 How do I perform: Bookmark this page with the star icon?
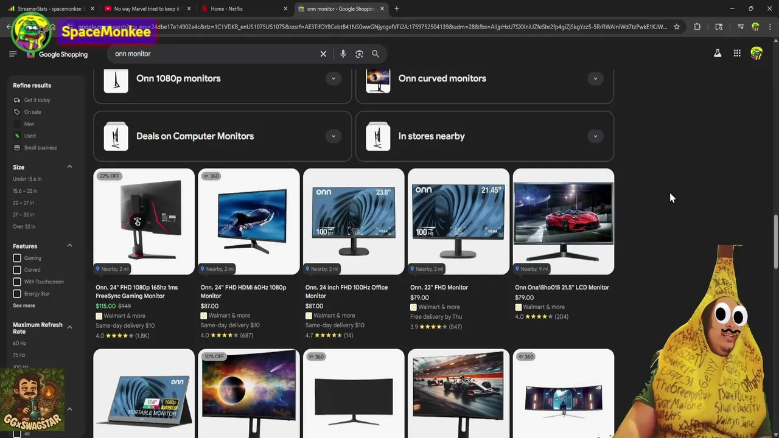click(x=676, y=27)
